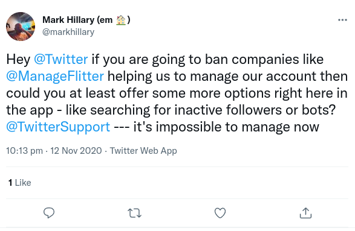Click the 10:13 pm timestamp

click(24, 151)
